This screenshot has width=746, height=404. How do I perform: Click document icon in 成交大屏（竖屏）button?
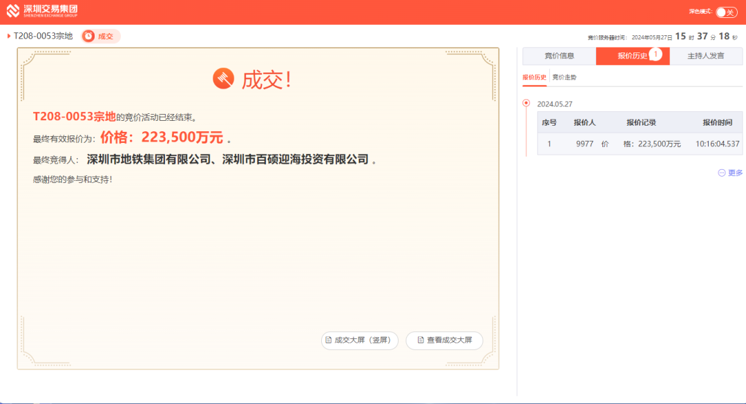(328, 340)
